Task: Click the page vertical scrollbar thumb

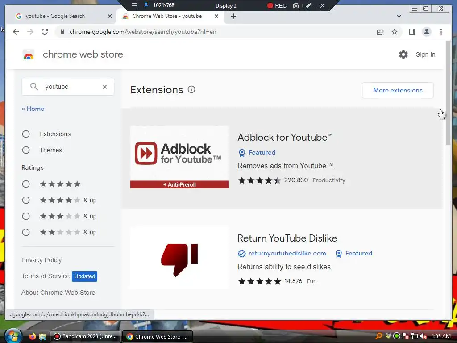Action: 448,93
